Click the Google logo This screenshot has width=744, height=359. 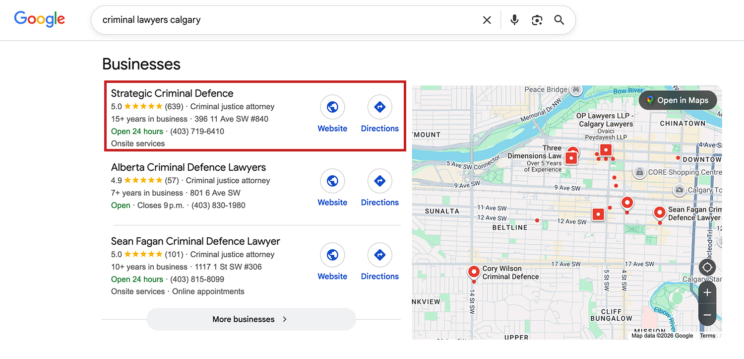point(39,19)
